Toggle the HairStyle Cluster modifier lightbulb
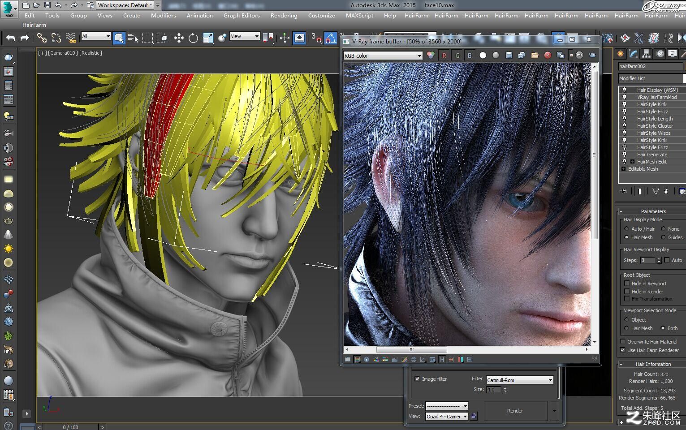Image resolution: width=686 pixels, height=430 pixels. pyautogui.click(x=625, y=126)
